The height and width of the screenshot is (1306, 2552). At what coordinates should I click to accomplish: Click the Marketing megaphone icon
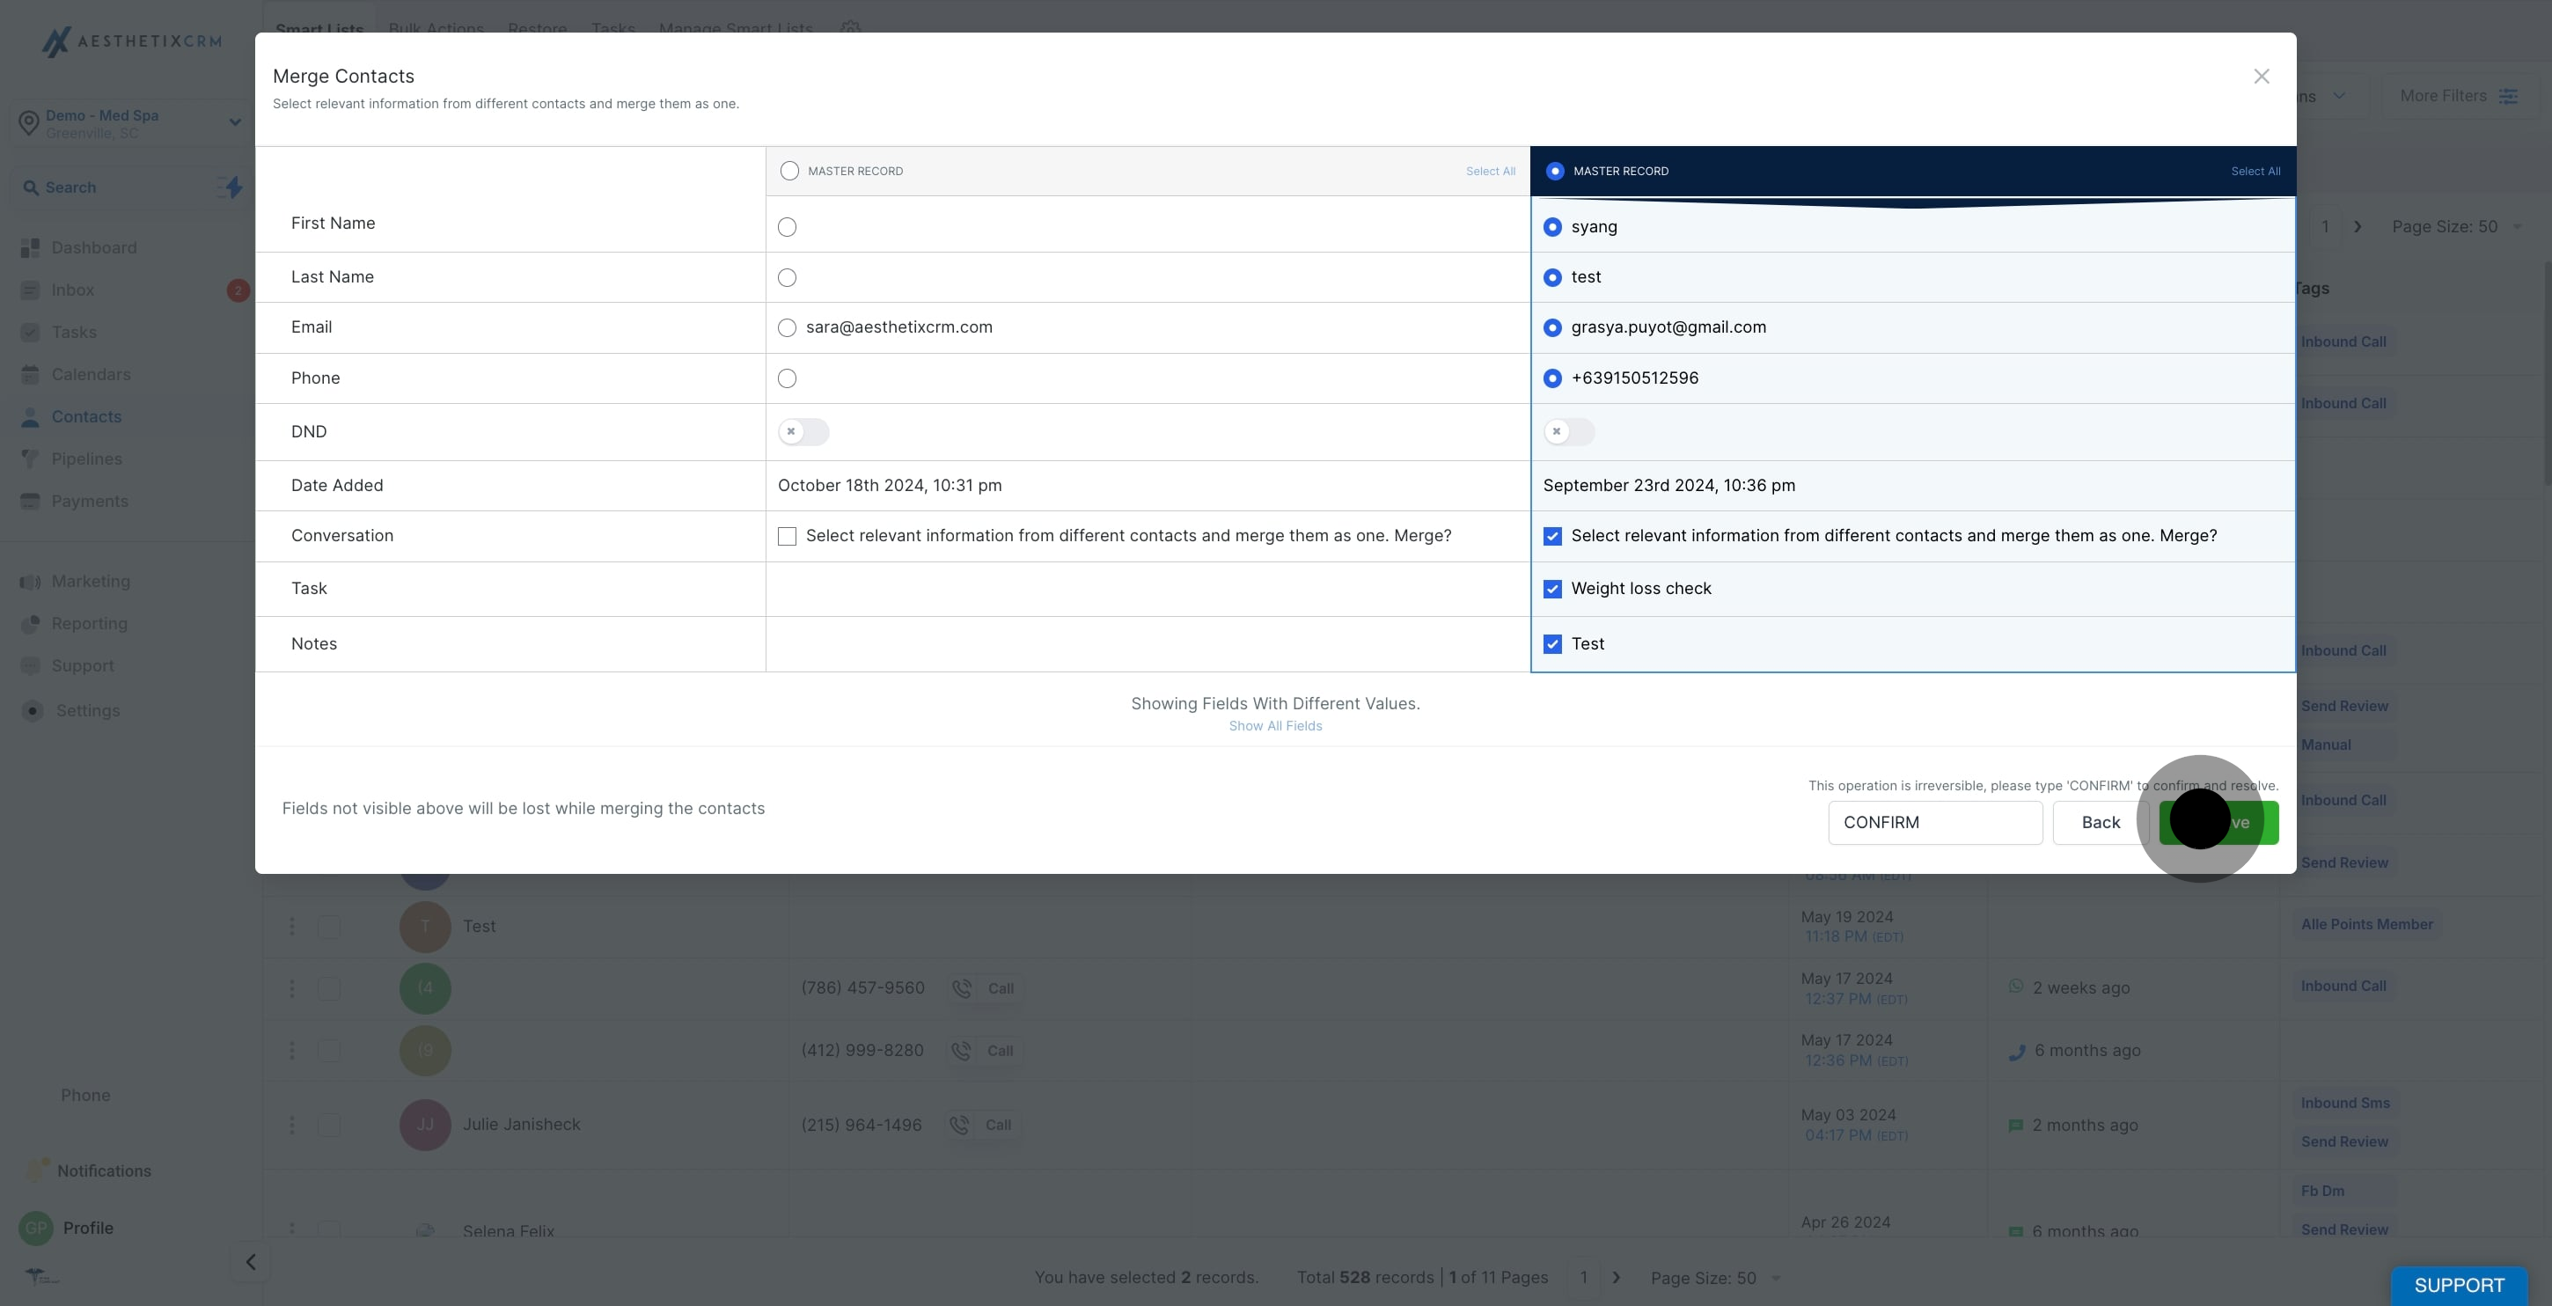(x=31, y=582)
